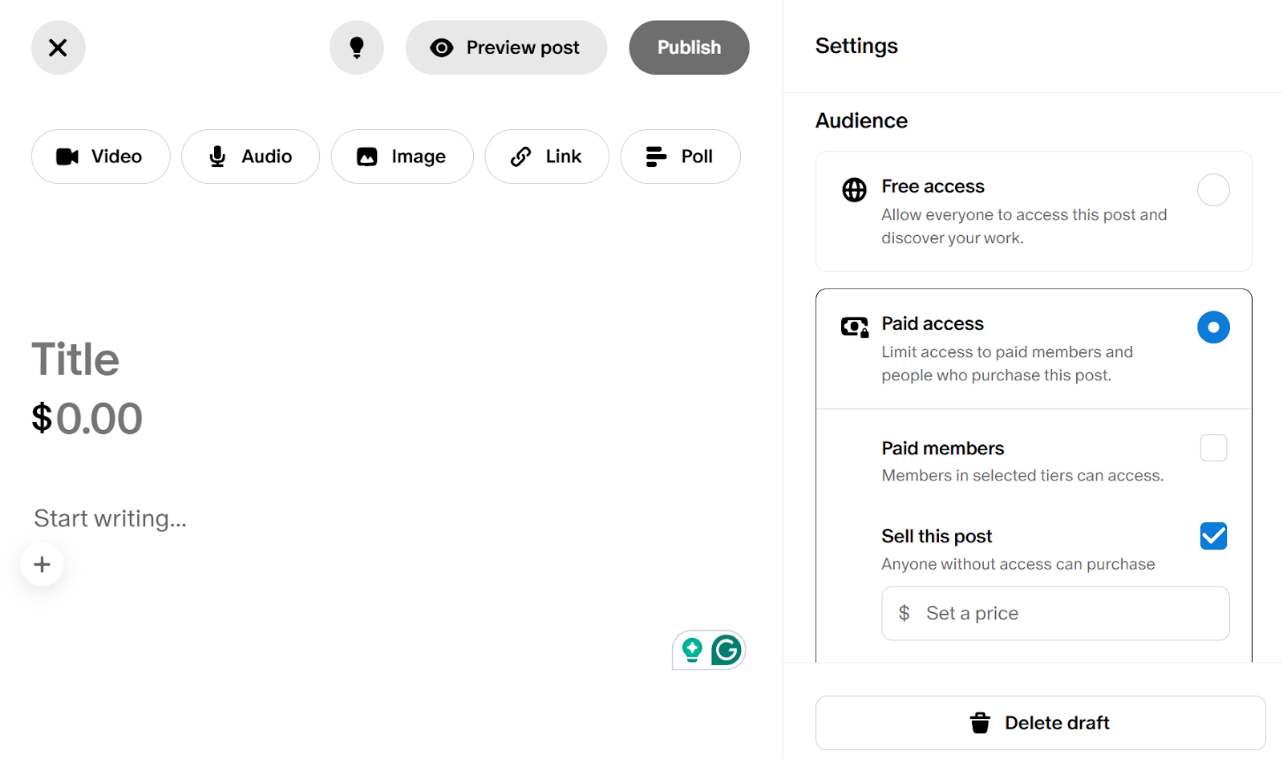1283x759 pixels.
Task: Open Grammarly G icon
Action: [x=726, y=650]
